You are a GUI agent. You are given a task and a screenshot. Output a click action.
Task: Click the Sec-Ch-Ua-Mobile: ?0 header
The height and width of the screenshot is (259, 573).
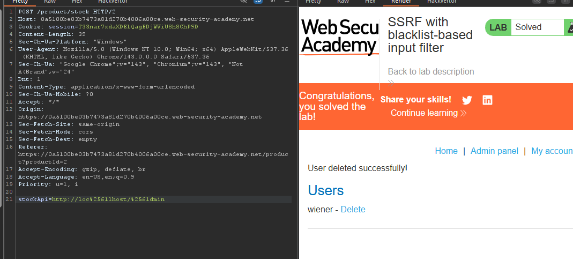coord(56,94)
